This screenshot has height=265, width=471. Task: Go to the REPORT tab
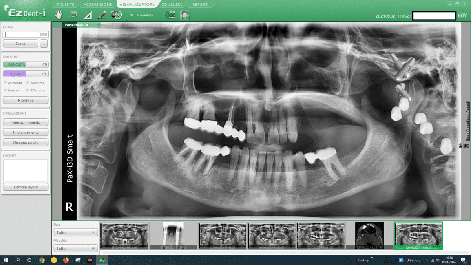(x=200, y=4)
